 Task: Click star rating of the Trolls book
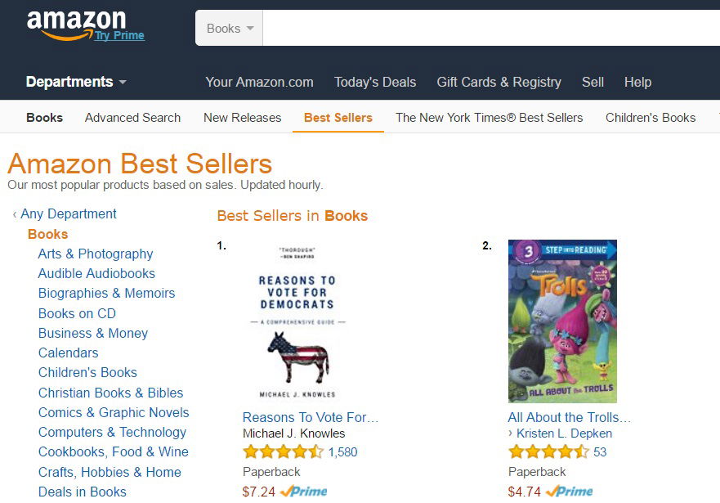pyautogui.click(x=548, y=452)
